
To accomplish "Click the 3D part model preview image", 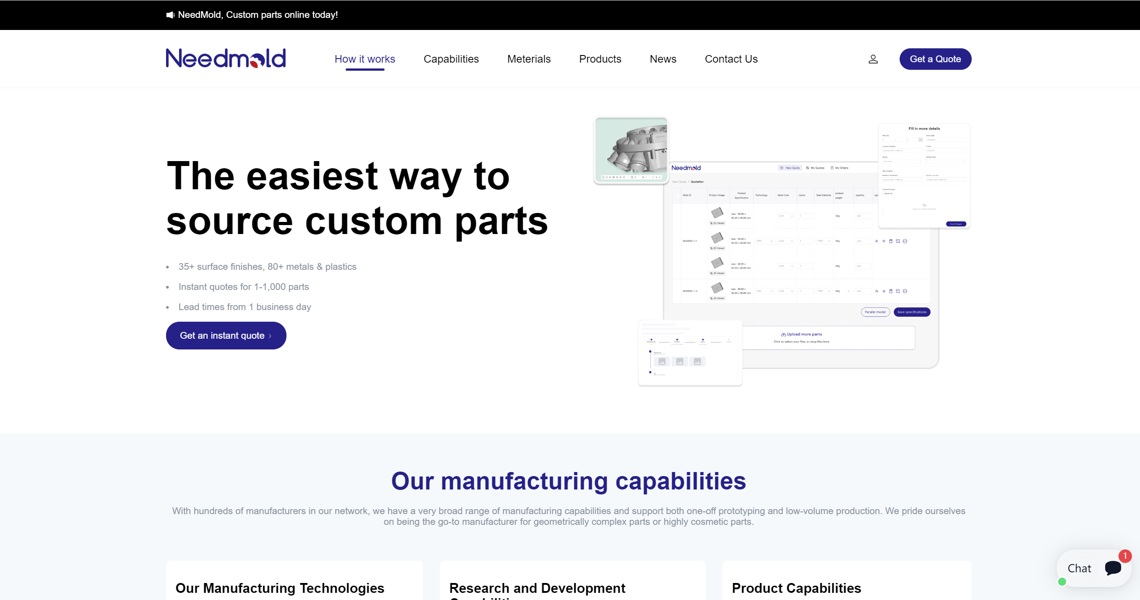I will pyautogui.click(x=631, y=150).
